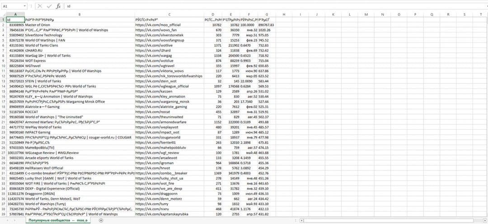Open the Name Box dropdown arrow
The width and height of the screenshot is (488, 224).
(24, 6)
